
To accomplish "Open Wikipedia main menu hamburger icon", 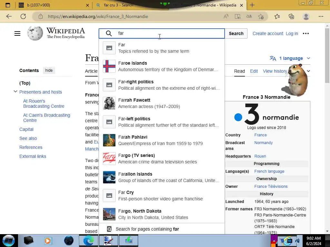I will (17, 33).
